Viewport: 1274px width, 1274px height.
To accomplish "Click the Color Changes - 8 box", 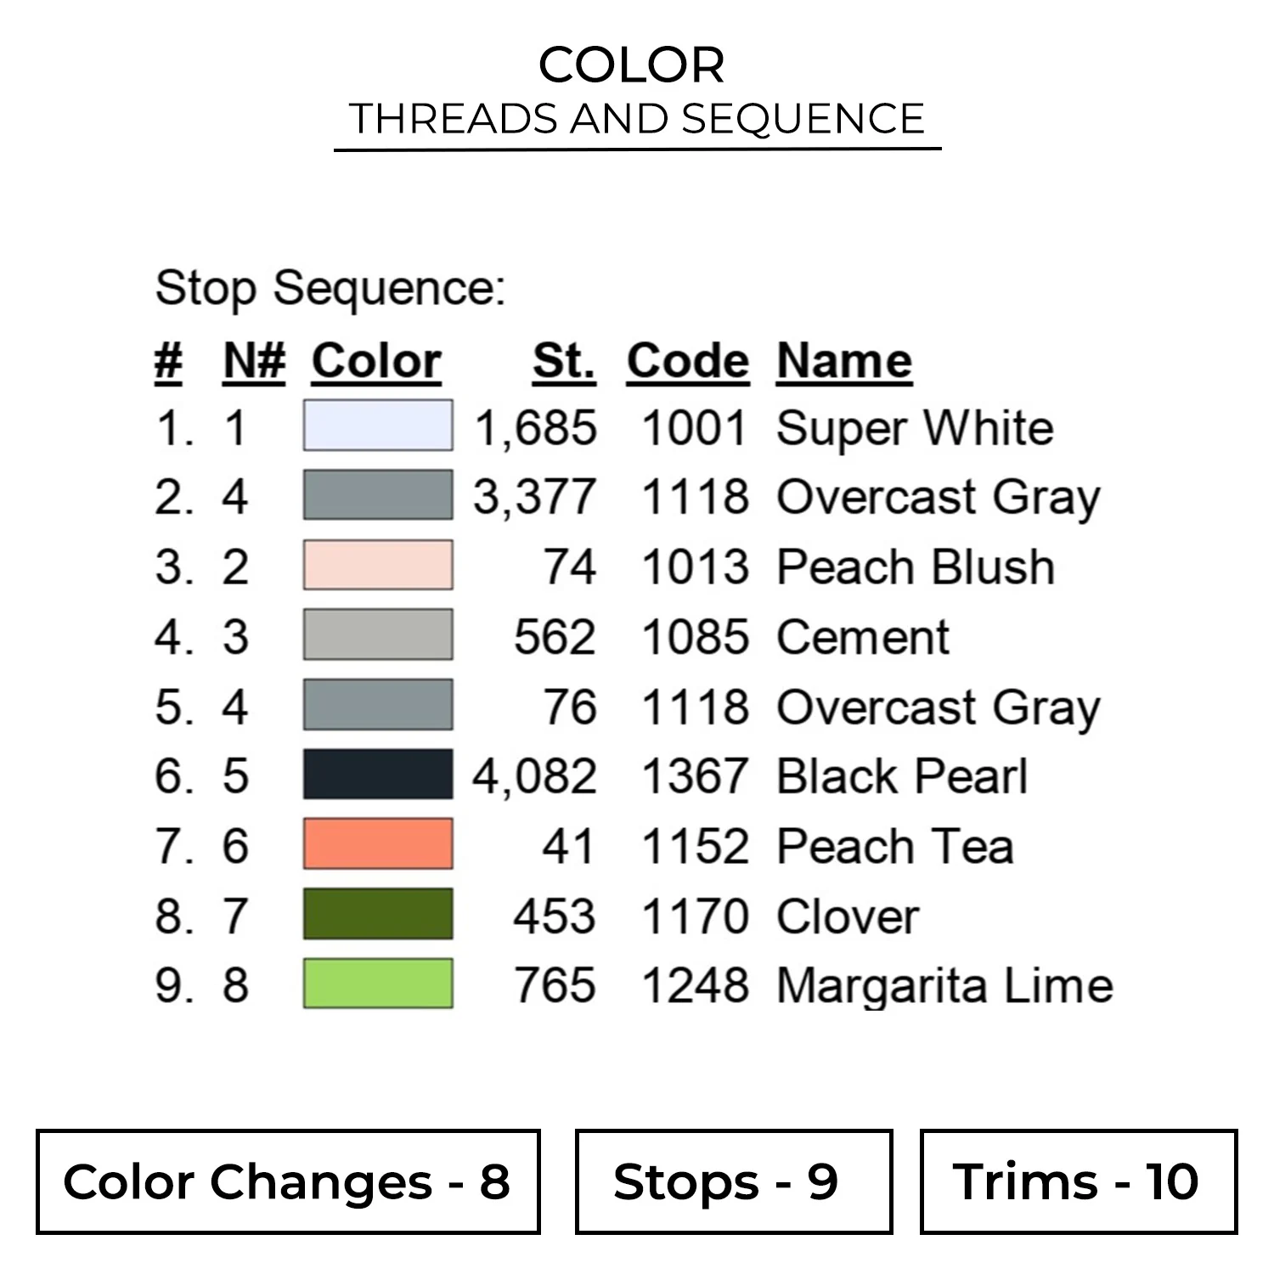I will coord(288,1181).
